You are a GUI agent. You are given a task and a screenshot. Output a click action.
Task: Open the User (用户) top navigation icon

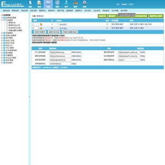67,4
